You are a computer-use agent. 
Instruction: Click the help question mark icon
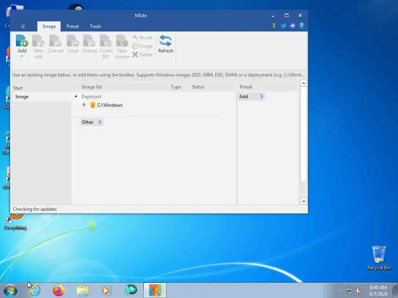pyautogui.click(x=302, y=26)
